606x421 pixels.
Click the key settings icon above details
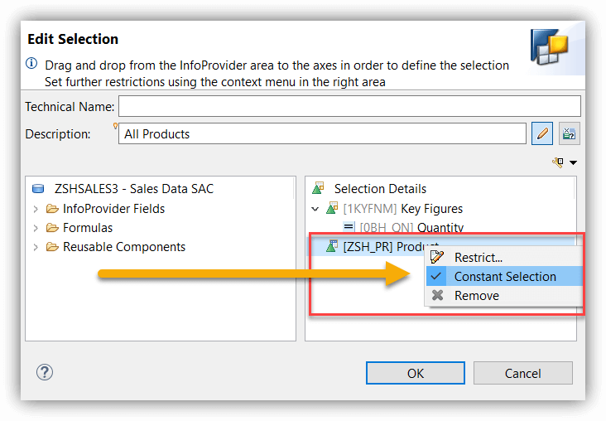[x=558, y=162]
